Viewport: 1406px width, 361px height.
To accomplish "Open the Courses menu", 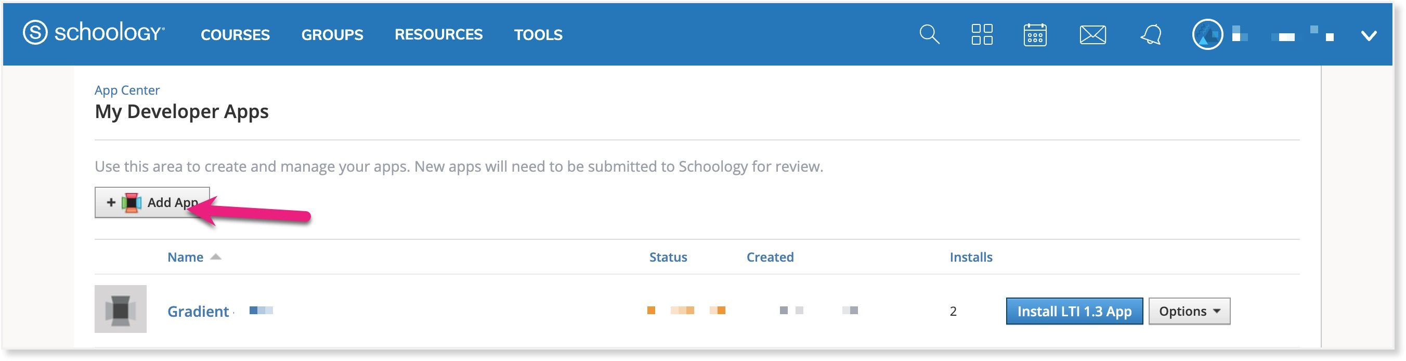I will pos(235,34).
